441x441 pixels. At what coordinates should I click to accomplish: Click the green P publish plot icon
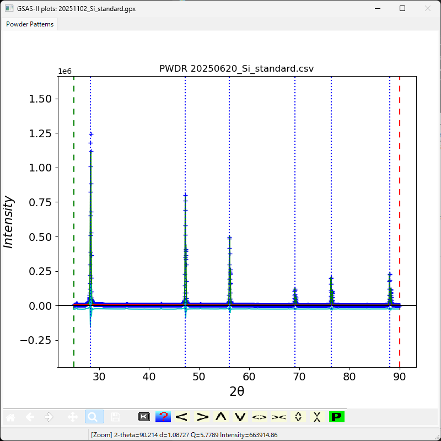point(336,417)
